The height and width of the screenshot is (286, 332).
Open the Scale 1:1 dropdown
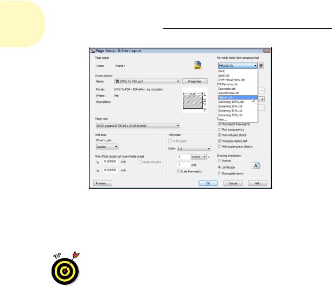pyautogui.click(x=194, y=148)
